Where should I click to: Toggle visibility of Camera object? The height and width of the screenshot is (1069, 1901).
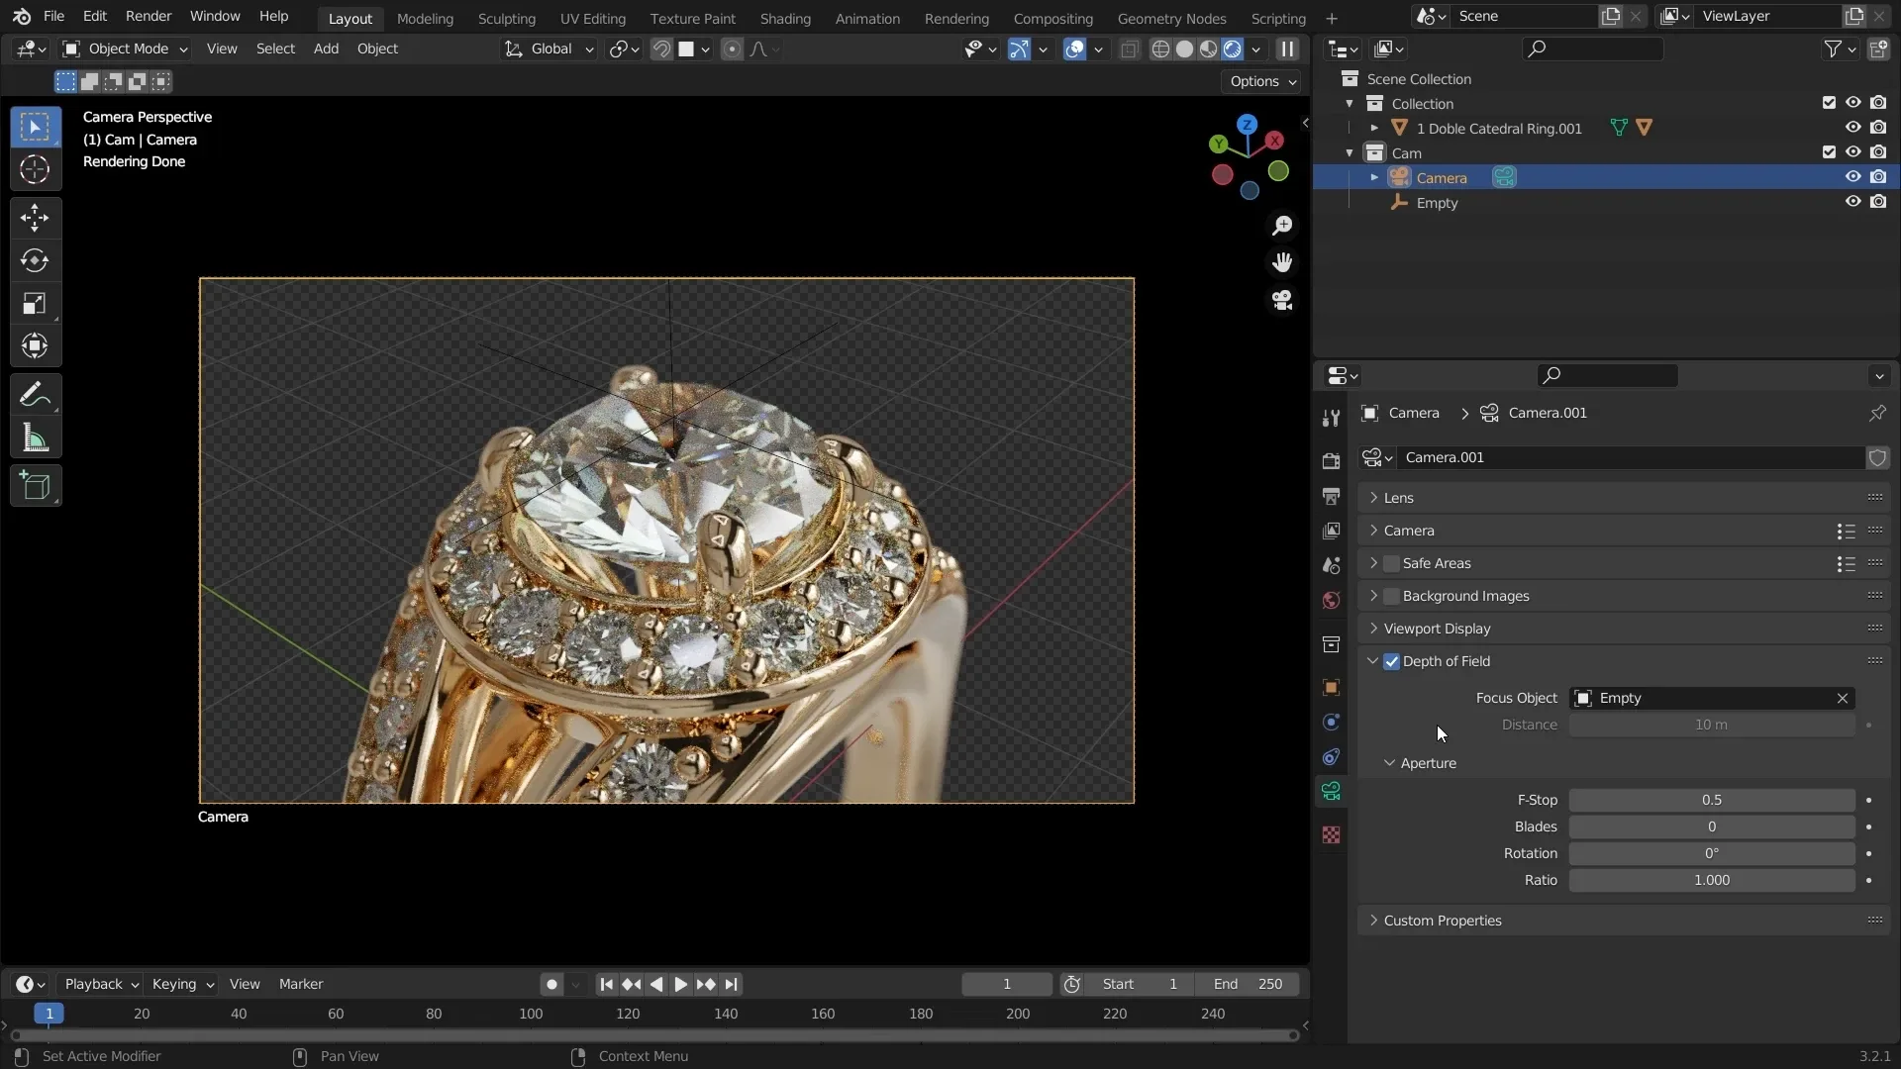pos(1852,176)
